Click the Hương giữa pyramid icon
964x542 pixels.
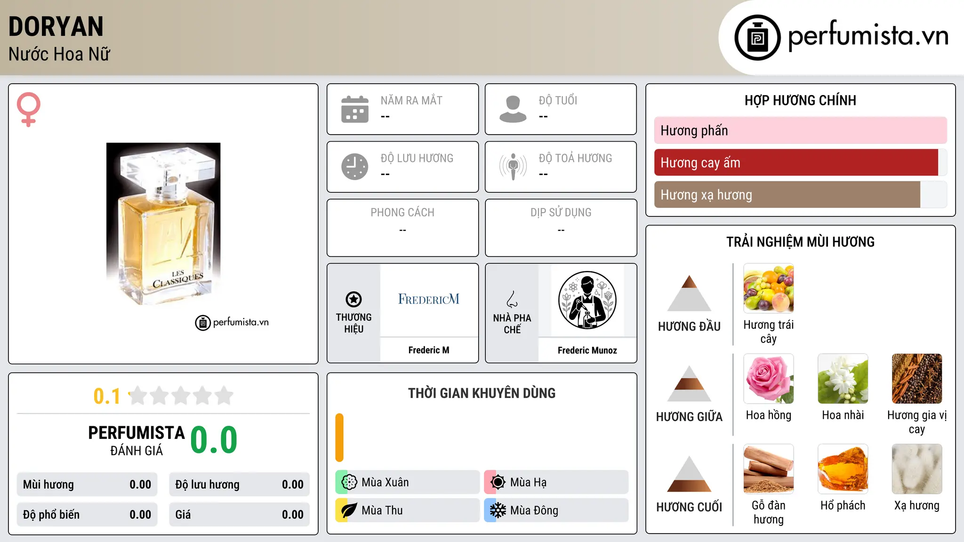click(689, 383)
